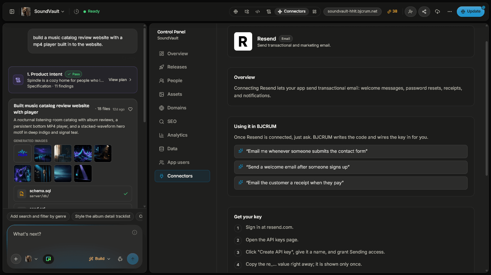The height and width of the screenshot is (275, 491).
Task: Pick the contact form email suggestion
Action: pyautogui.click(x=351, y=151)
